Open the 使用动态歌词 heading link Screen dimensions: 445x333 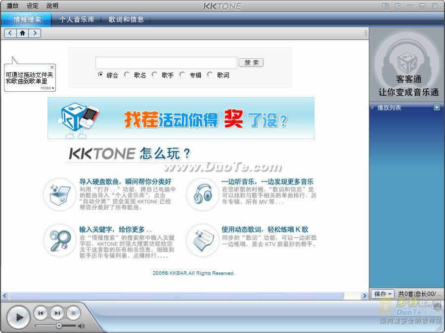265,229
